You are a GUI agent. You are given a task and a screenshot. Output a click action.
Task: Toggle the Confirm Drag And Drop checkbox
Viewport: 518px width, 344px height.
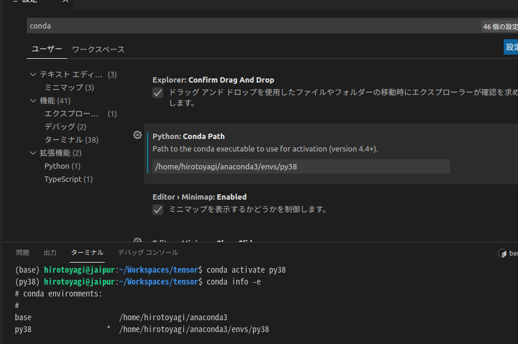(x=158, y=93)
